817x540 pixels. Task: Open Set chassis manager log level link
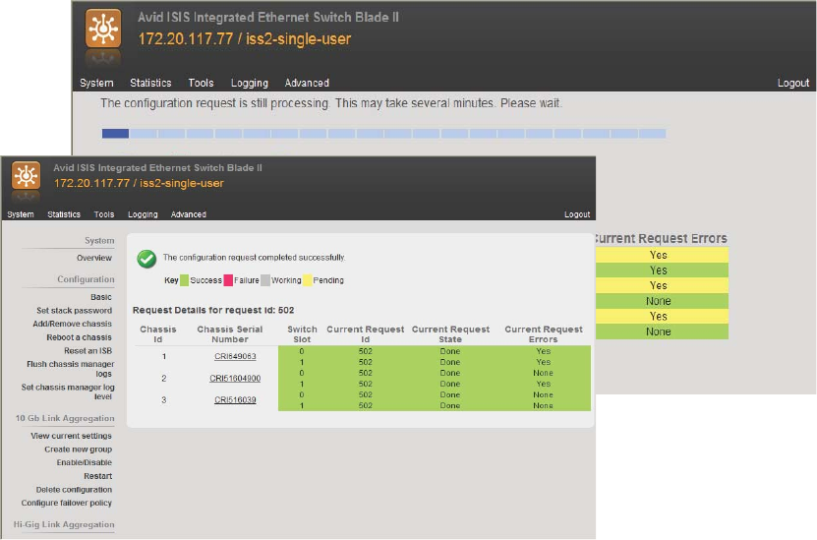[68, 392]
